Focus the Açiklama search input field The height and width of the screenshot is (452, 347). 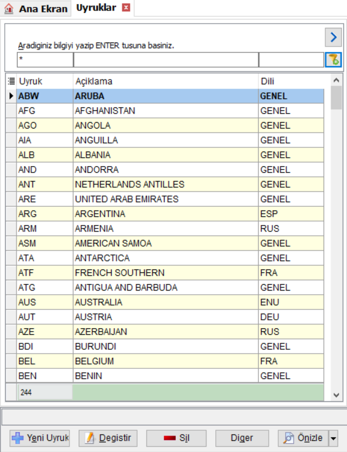click(166, 60)
